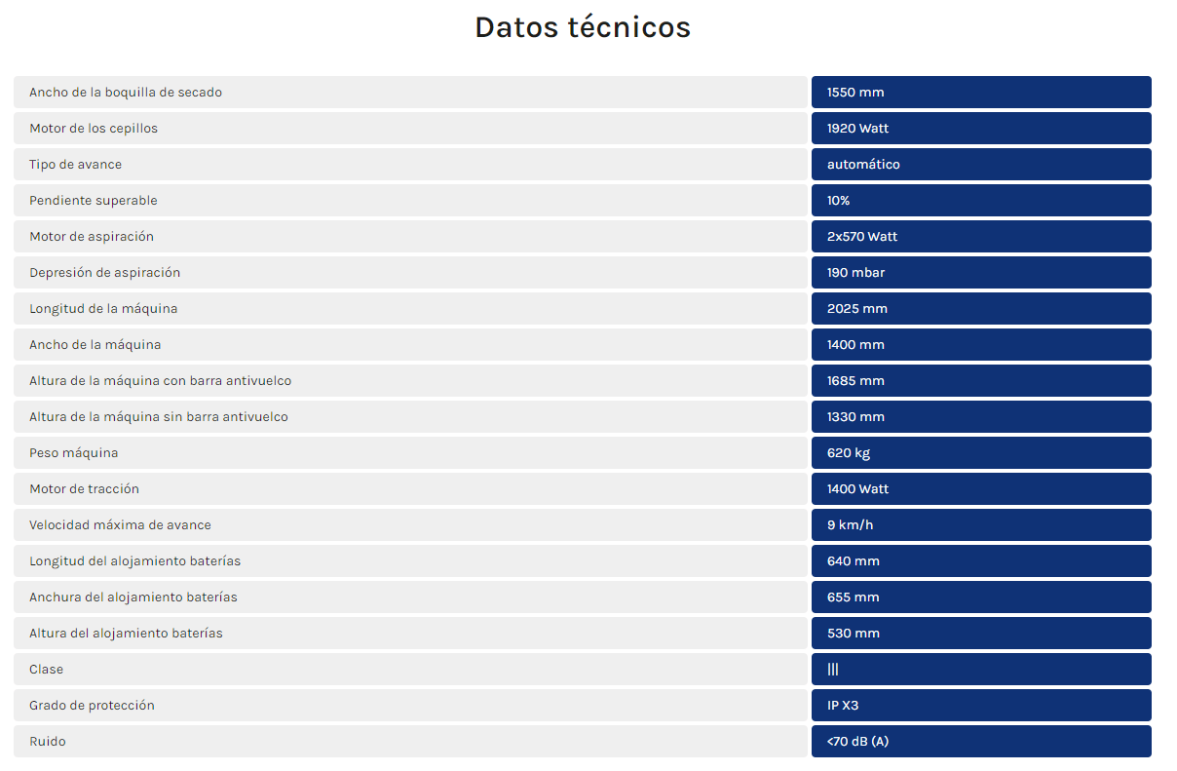Click the 1920 Watt value
The image size is (1177, 771).
click(857, 129)
